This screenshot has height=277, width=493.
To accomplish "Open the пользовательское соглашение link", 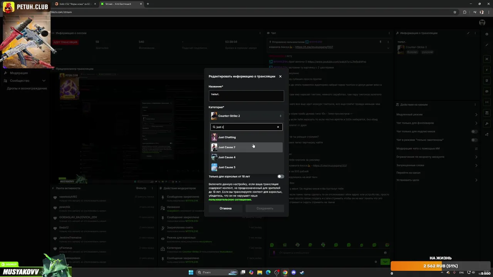I will pyautogui.click(x=230, y=200).
